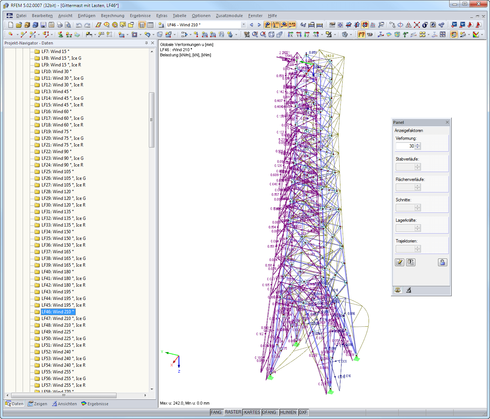This screenshot has height=419, width=490.
Task: Click the Print icon in the toolbar
Action: click(59, 25)
